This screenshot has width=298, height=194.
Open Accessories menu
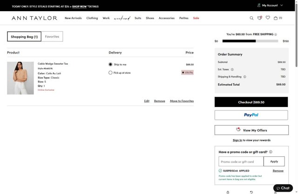pos(167,18)
